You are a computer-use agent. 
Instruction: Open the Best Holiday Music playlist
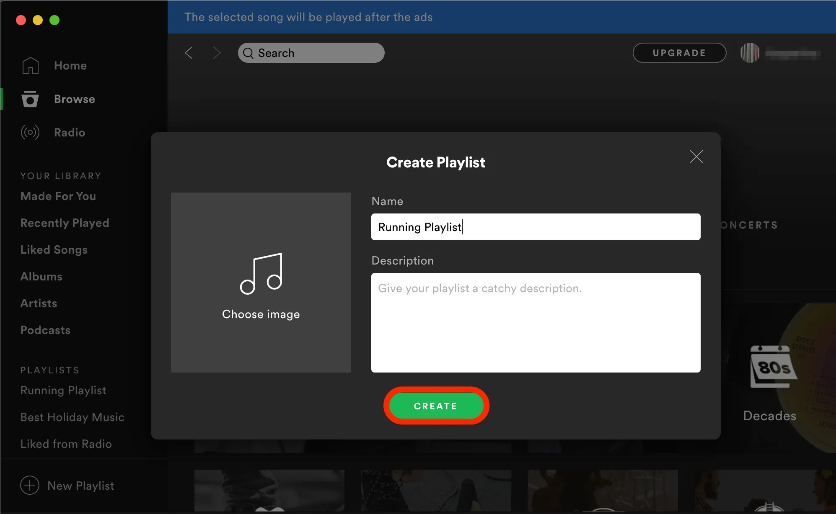tap(72, 417)
